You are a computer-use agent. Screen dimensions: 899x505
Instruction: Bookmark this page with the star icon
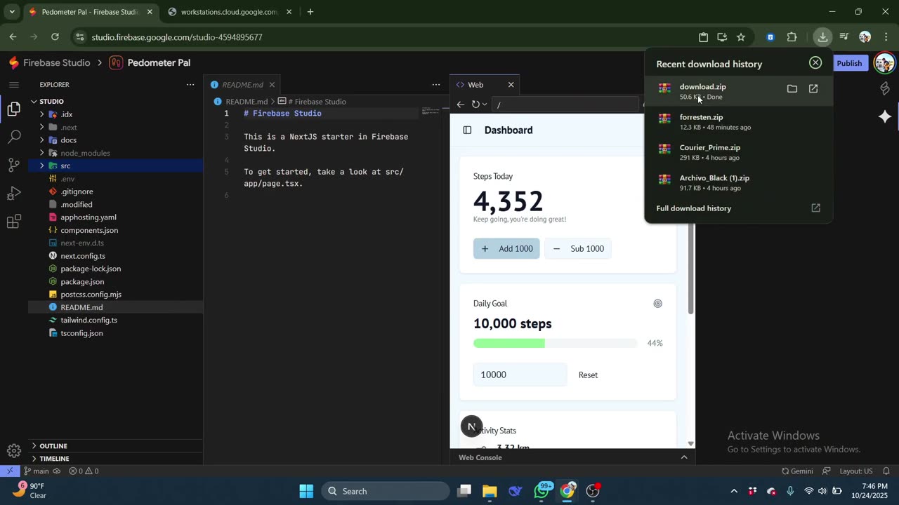pyautogui.click(x=741, y=37)
